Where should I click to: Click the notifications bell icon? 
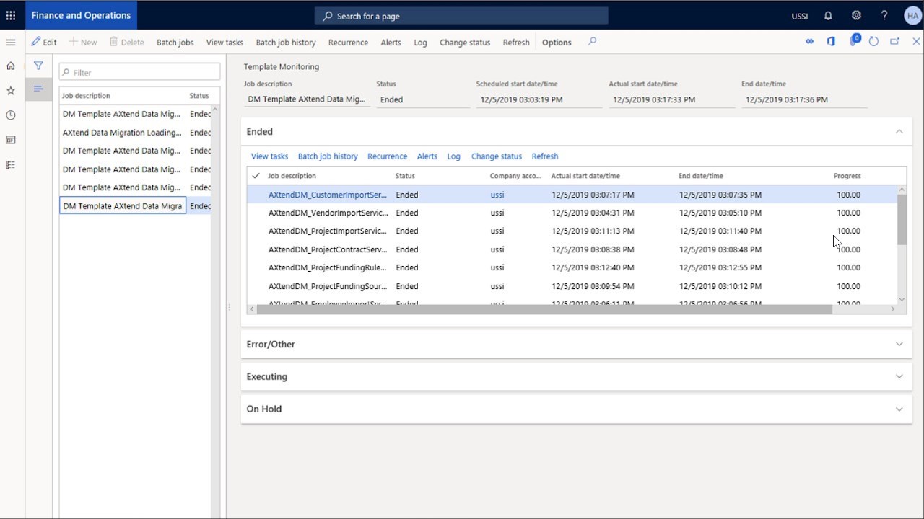click(x=828, y=15)
